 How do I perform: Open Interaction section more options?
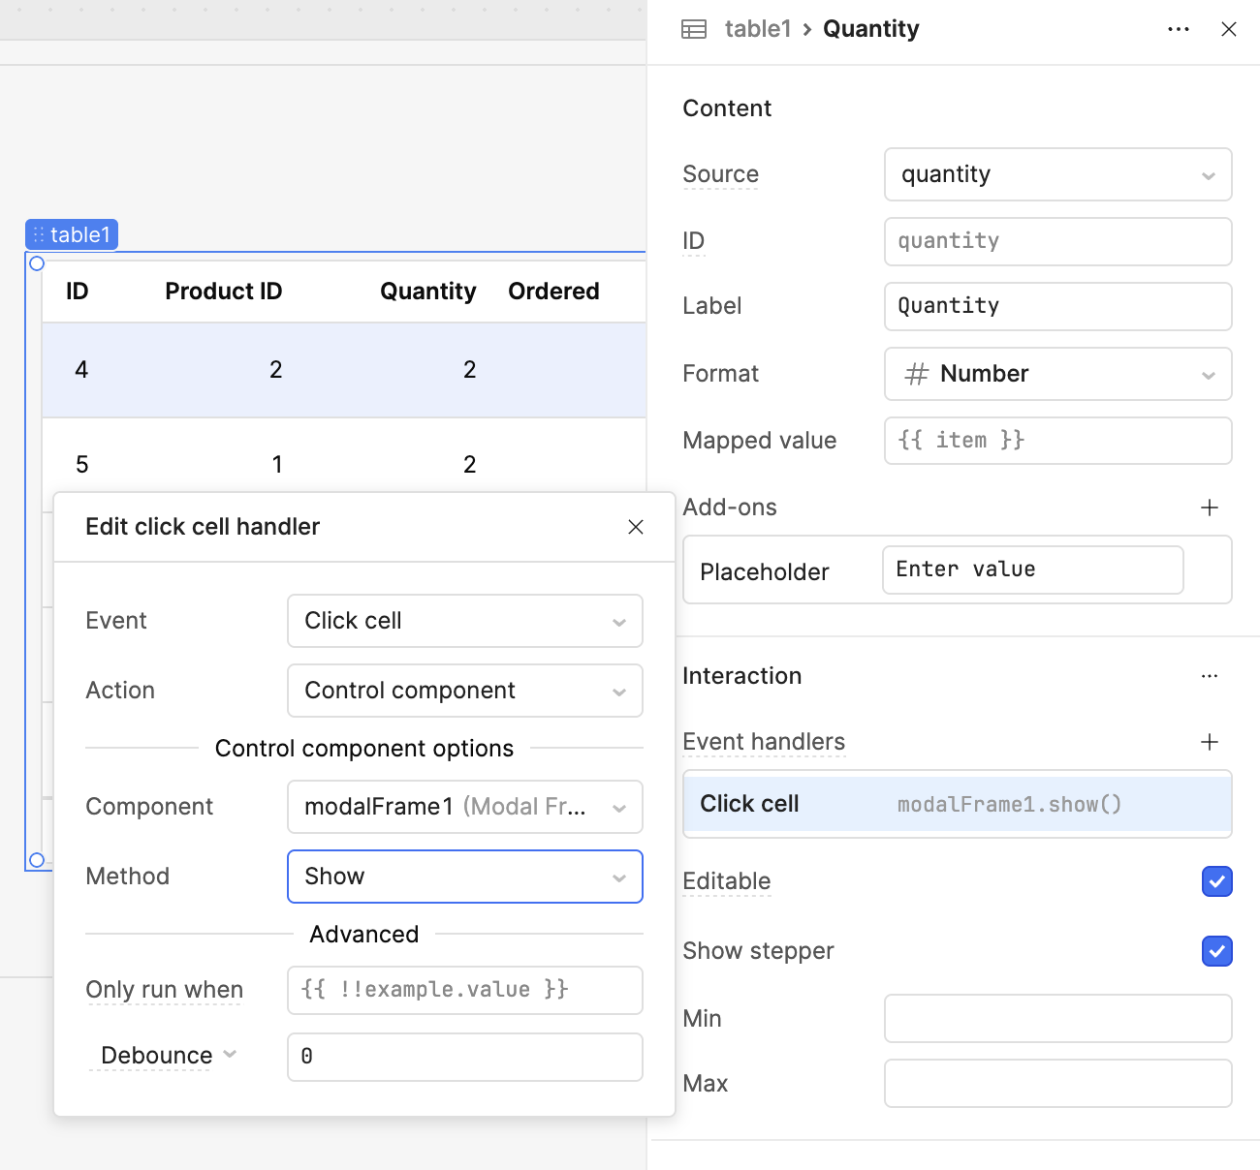(x=1210, y=676)
